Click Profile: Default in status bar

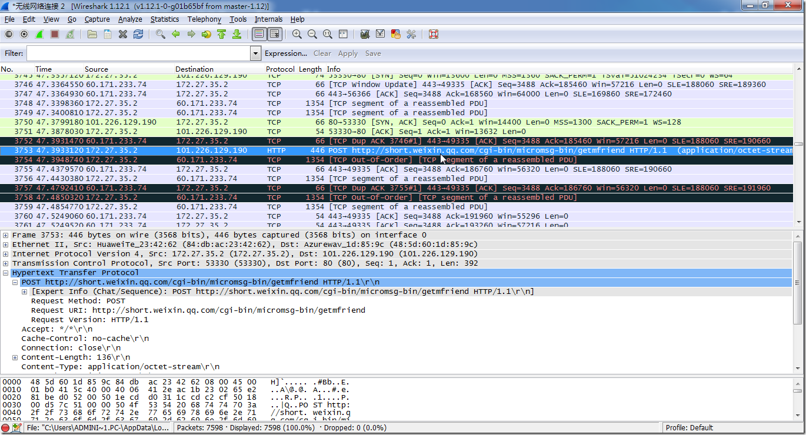point(689,428)
